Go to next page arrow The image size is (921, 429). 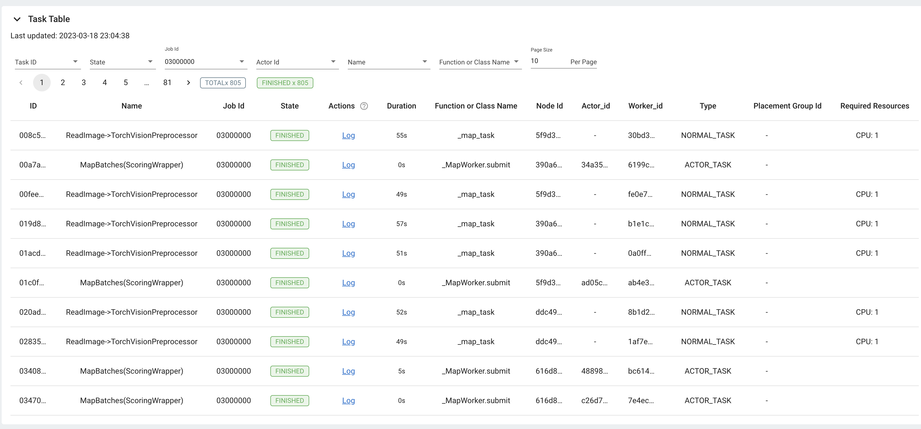(188, 83)
